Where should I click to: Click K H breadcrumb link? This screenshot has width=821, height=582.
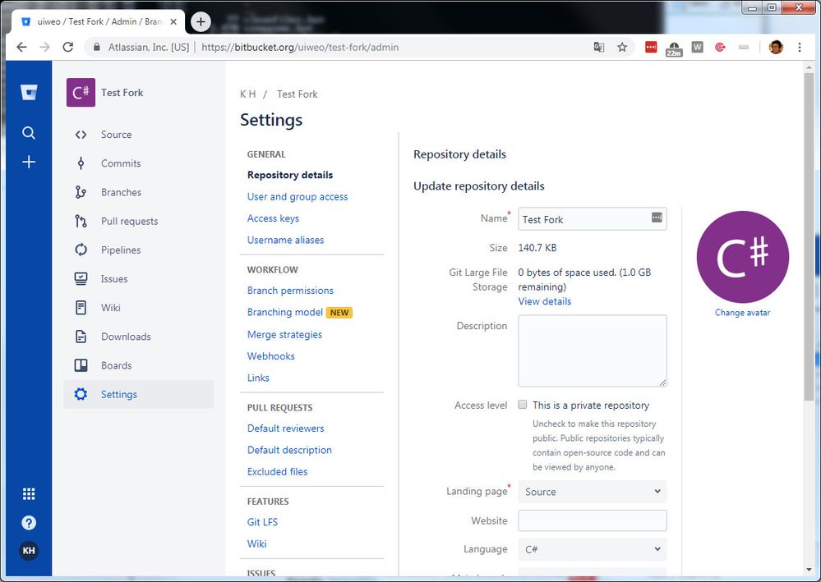point(247,94)
